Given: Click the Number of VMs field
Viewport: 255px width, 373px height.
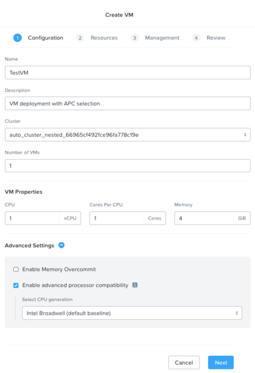Looking at the screenshot, I should 127,165.
